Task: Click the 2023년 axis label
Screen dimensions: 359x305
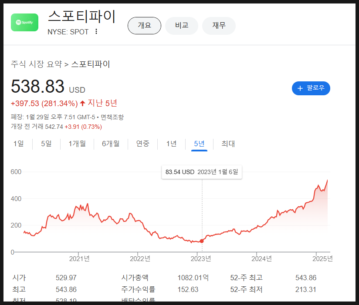Action: pos(201,258)
